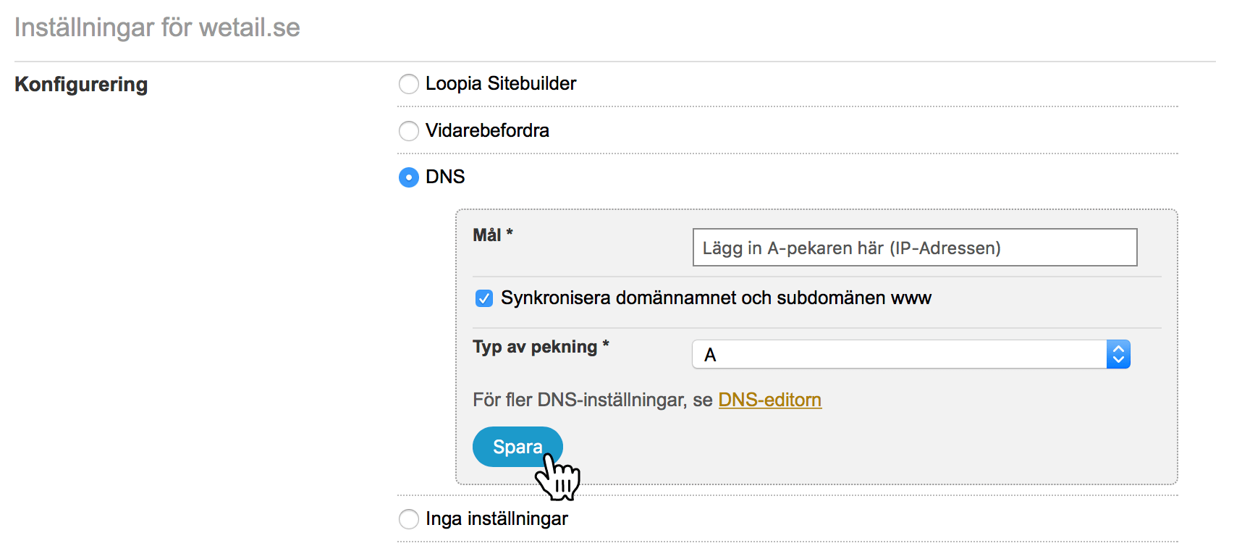
Task: Click the "Vidarebefordra" option label
Action: pyautogui.click(x=487, y=131)
